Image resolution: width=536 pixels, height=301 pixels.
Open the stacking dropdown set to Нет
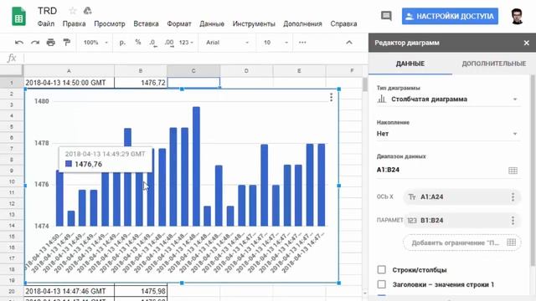(x=448, y=134)
